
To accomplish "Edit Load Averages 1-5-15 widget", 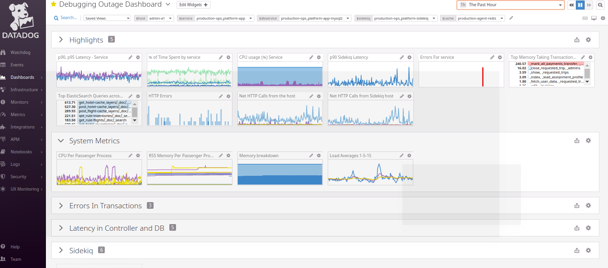I will pos(402,156).
